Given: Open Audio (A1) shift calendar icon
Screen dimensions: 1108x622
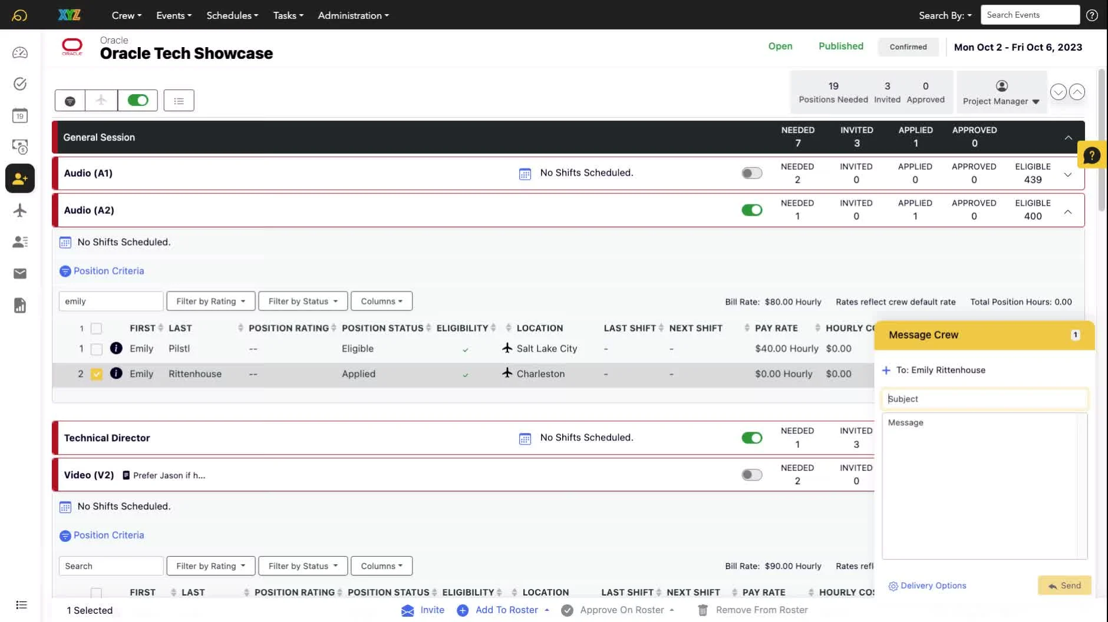Looking at the screenshot, I should [x=525, y=174].
